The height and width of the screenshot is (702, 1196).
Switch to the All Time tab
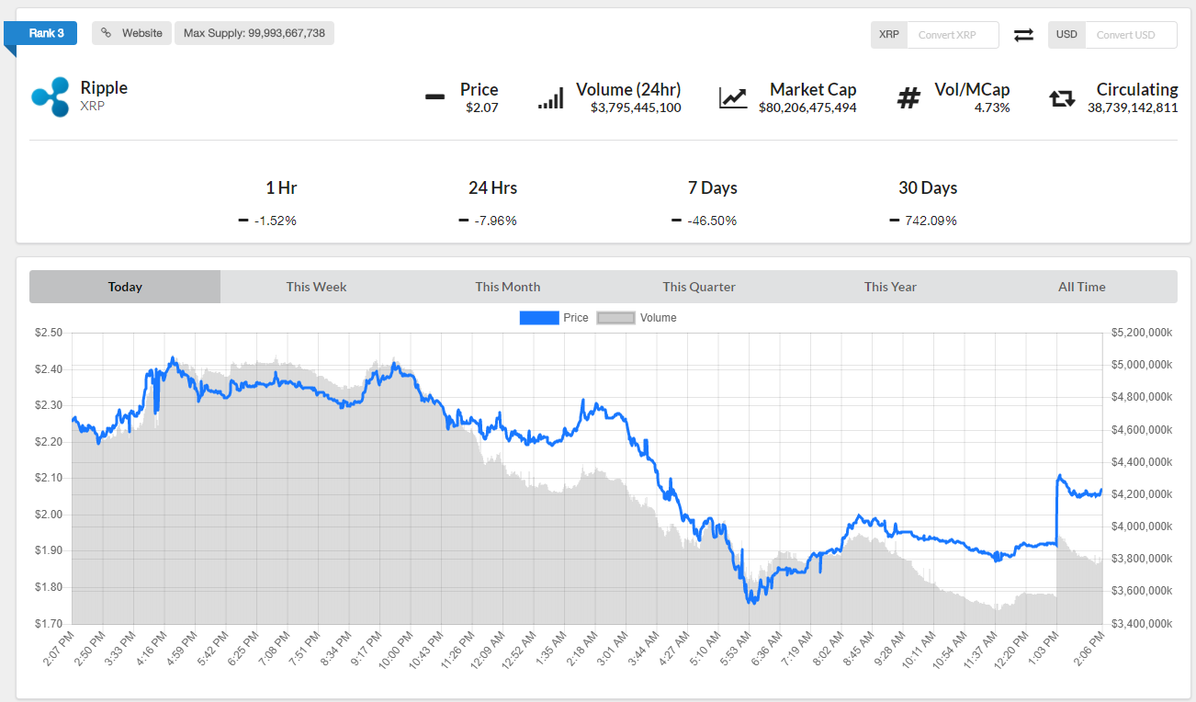(x=1081, y=287)
